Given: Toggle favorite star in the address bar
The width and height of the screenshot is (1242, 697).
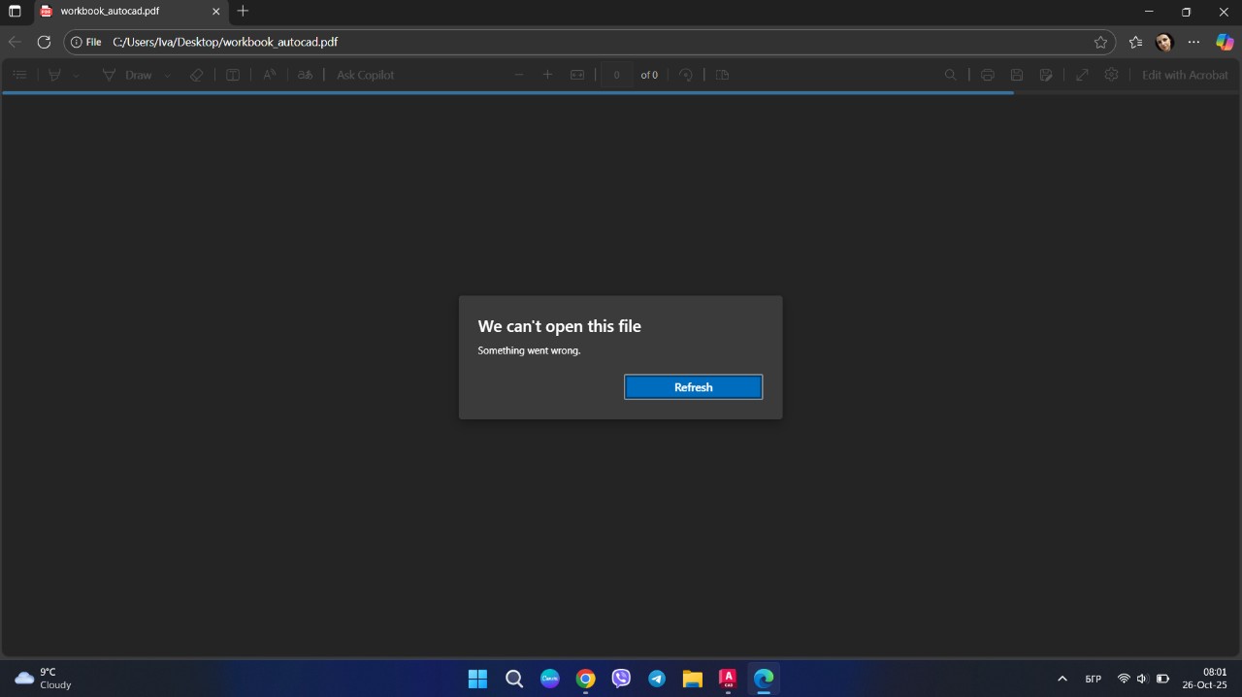Looking at the screenshot, I should click(x=1100, y=42).
